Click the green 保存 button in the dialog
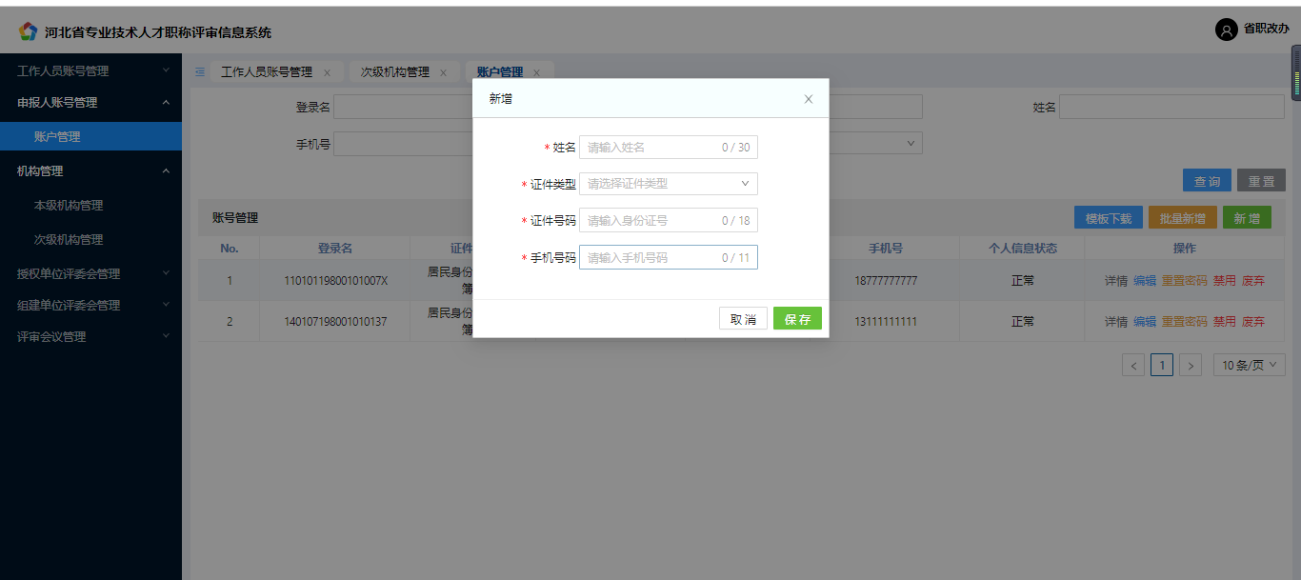Screen dimensions: 1301x580 [x=797, y=318]
